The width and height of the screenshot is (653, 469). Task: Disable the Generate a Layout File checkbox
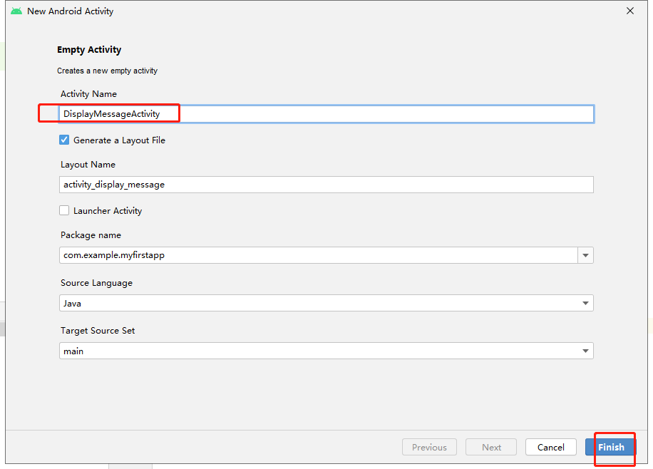[64, 140]
